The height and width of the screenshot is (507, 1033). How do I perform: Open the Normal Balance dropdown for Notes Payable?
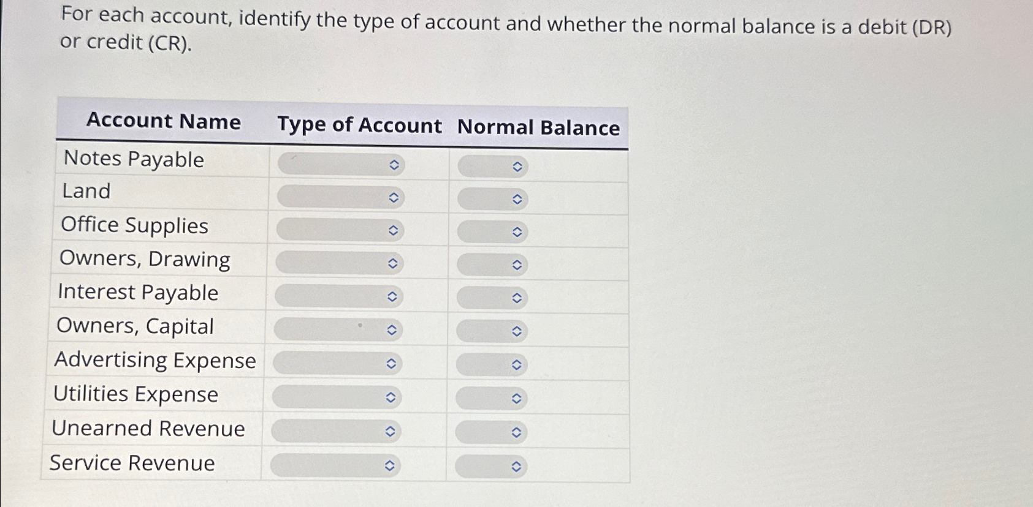click(x=490, y=165)
